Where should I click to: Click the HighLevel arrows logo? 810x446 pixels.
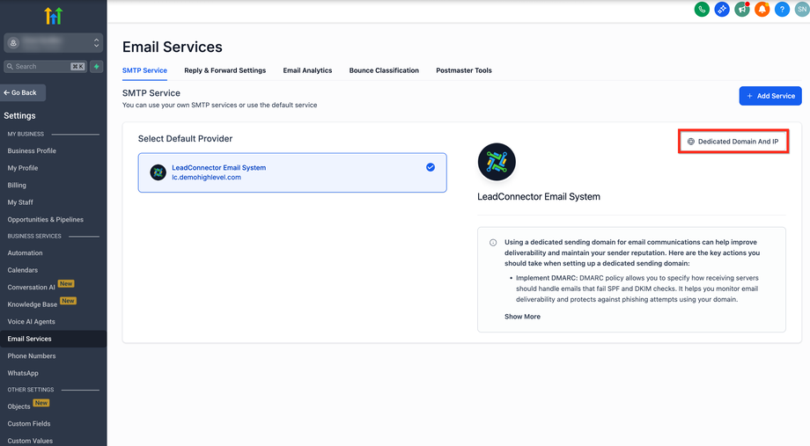click(53, 15)
